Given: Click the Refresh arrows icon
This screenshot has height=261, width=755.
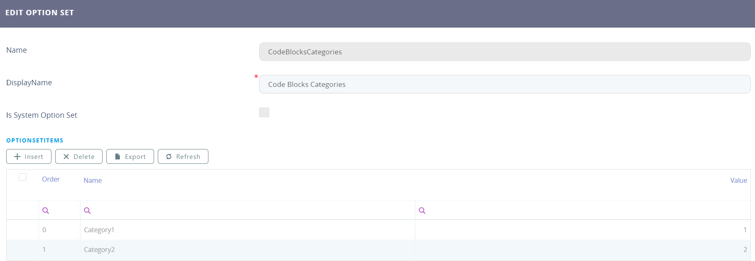Looking at the screenshot, I should pyautogui.click(x=169, y=156).
